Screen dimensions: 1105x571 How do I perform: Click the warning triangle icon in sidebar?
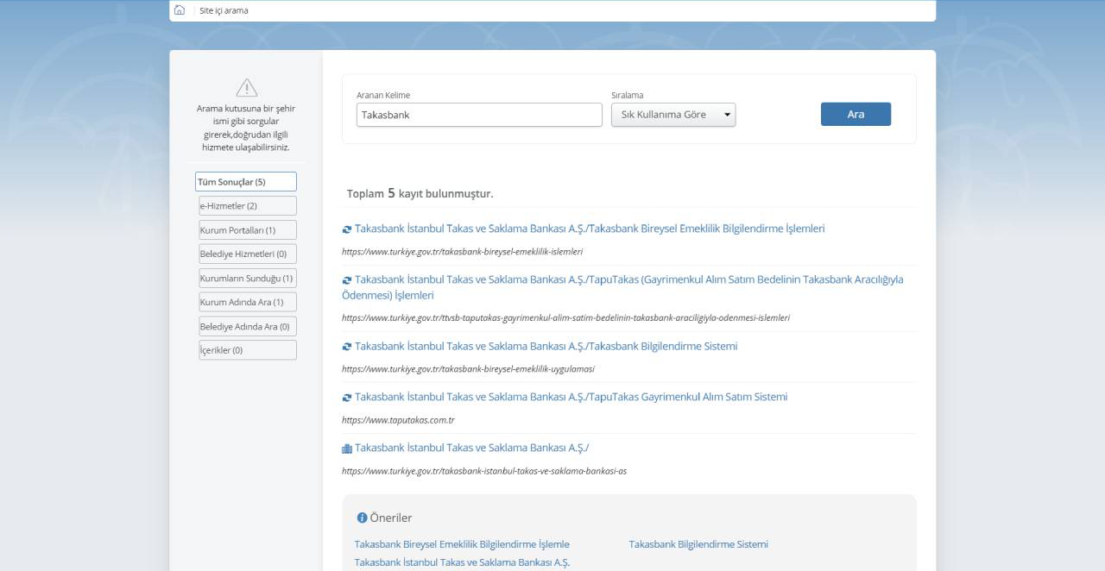[247, 88]
